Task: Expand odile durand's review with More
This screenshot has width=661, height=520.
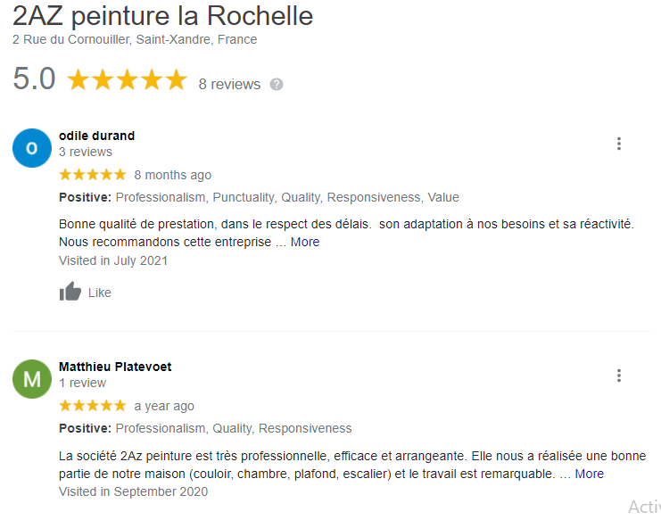Action: [x=305, y=242]
